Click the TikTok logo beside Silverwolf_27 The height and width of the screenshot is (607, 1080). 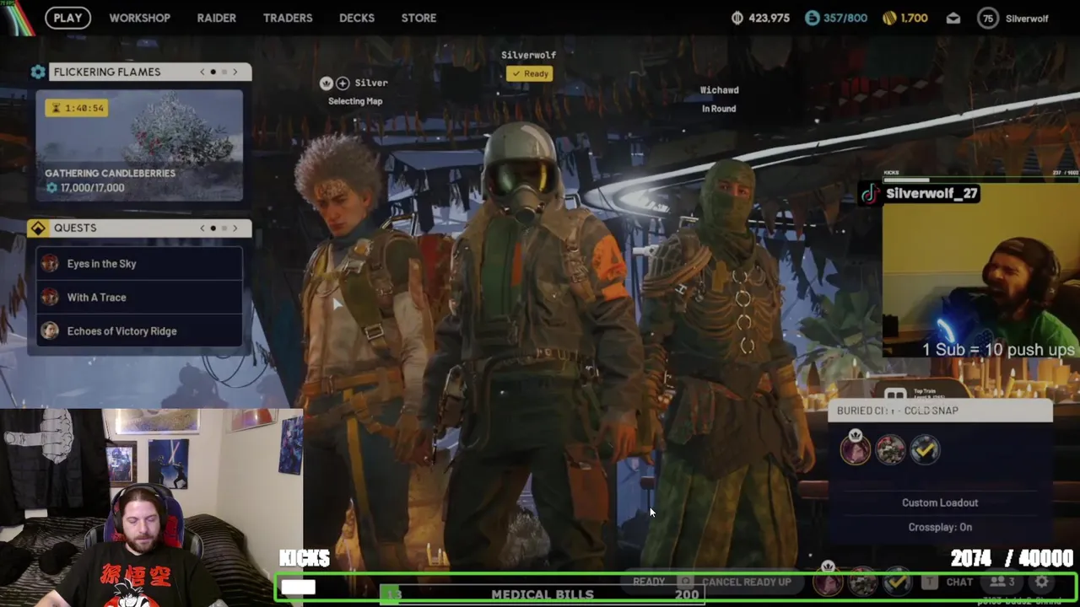point(870,194)
